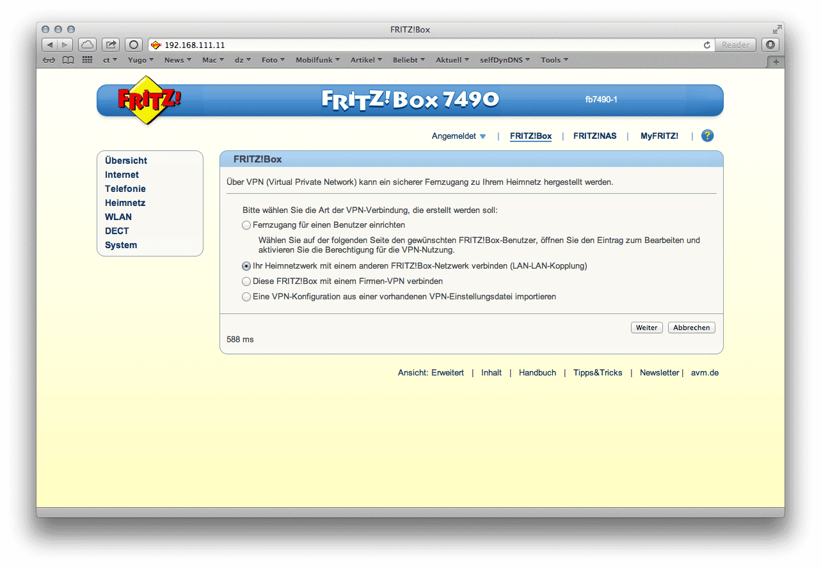Open the Artikel bookmarks folder
This screenshot has height=568, width=821.
(366, 60)
